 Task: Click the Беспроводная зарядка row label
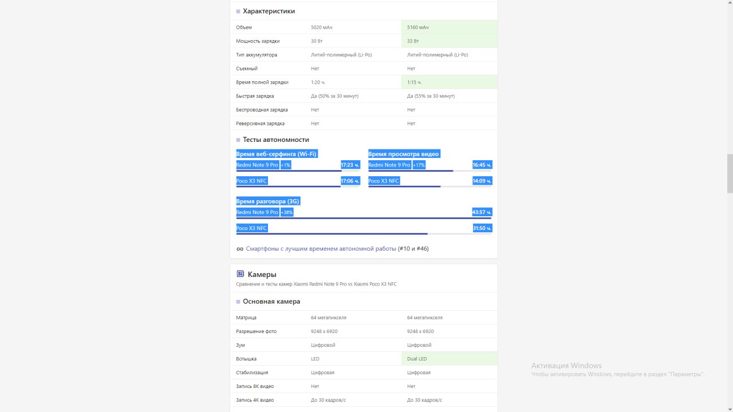[262, 110]
